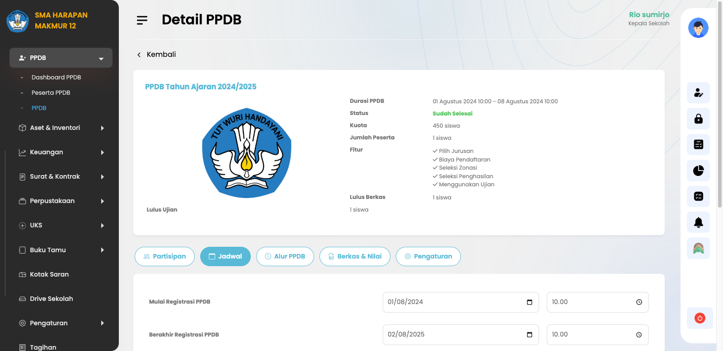Switch to the Partisipan tab
The height and width of the screenshot is (351, 723).
[x=164, y=257]
